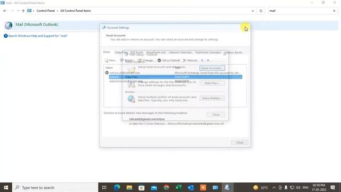Open the Windows Mail app from the taskbar
The width and height of the screenshot is (341, 192).
[x=154, y=187]
